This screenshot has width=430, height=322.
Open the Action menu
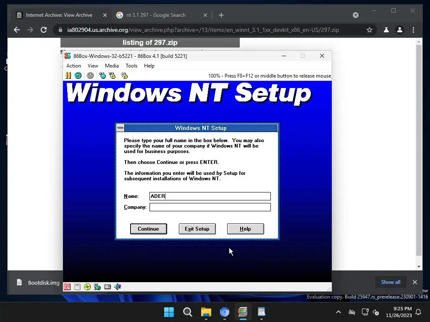[73, 66]
